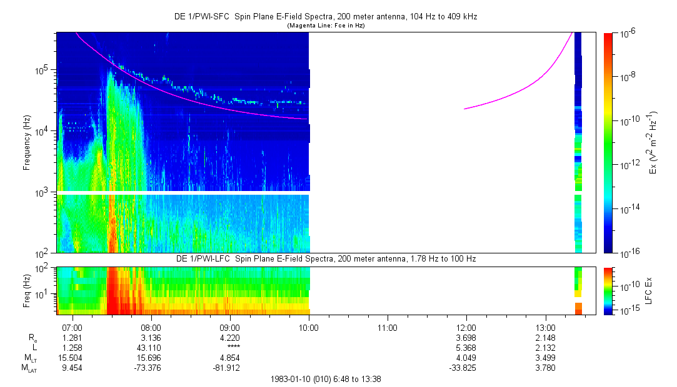Select the 09:00 time axis tick
Screen dimensions: 677x387
tap(230, 327)
